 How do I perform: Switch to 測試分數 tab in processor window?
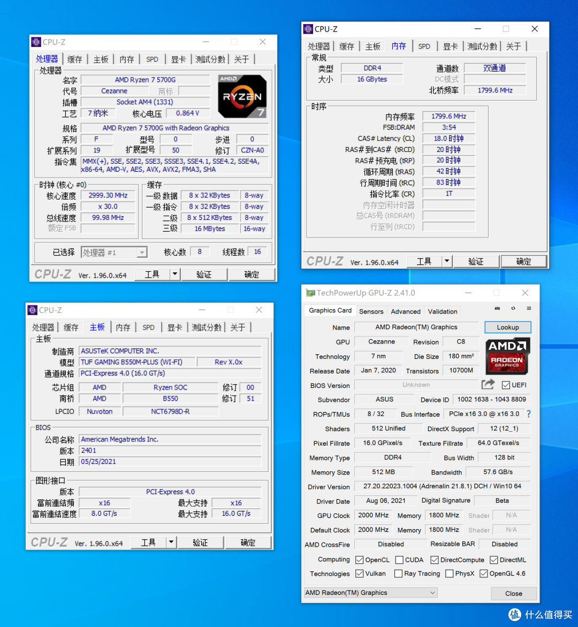pos(210,59)
